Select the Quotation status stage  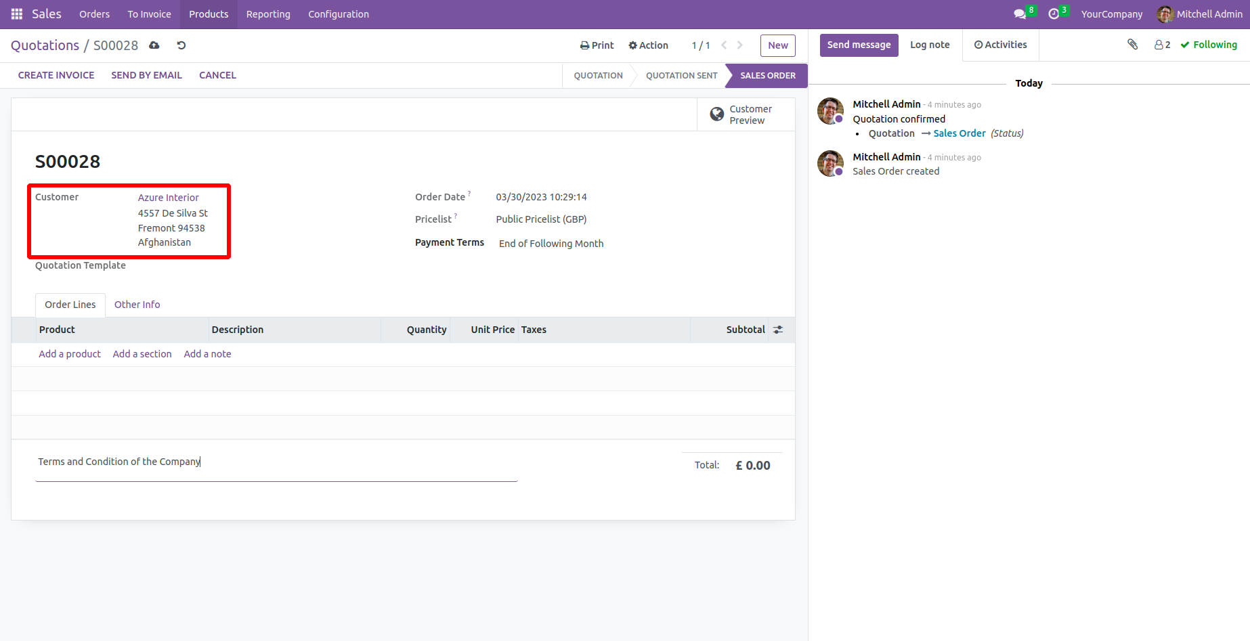pyautogui.click(x=598, y=75)
